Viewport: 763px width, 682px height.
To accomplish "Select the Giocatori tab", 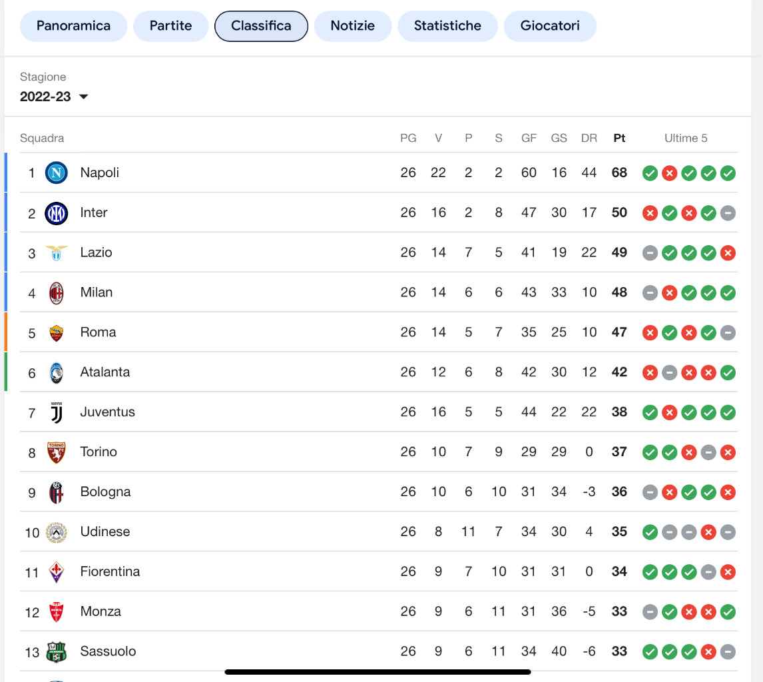I will click(550, 26).
